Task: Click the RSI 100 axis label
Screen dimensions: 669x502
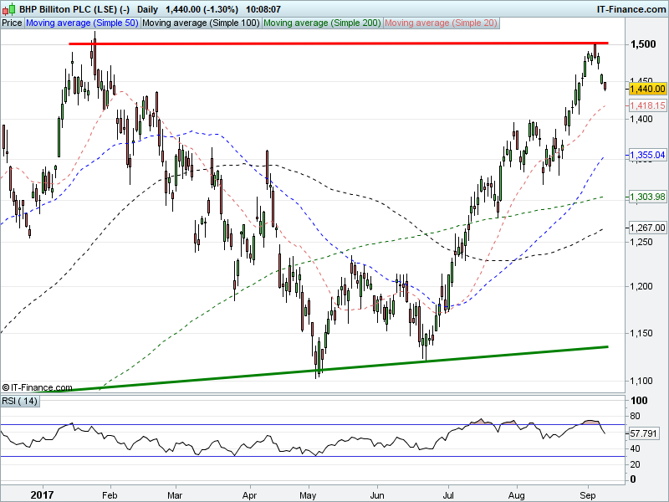Action: coord(639,401)
